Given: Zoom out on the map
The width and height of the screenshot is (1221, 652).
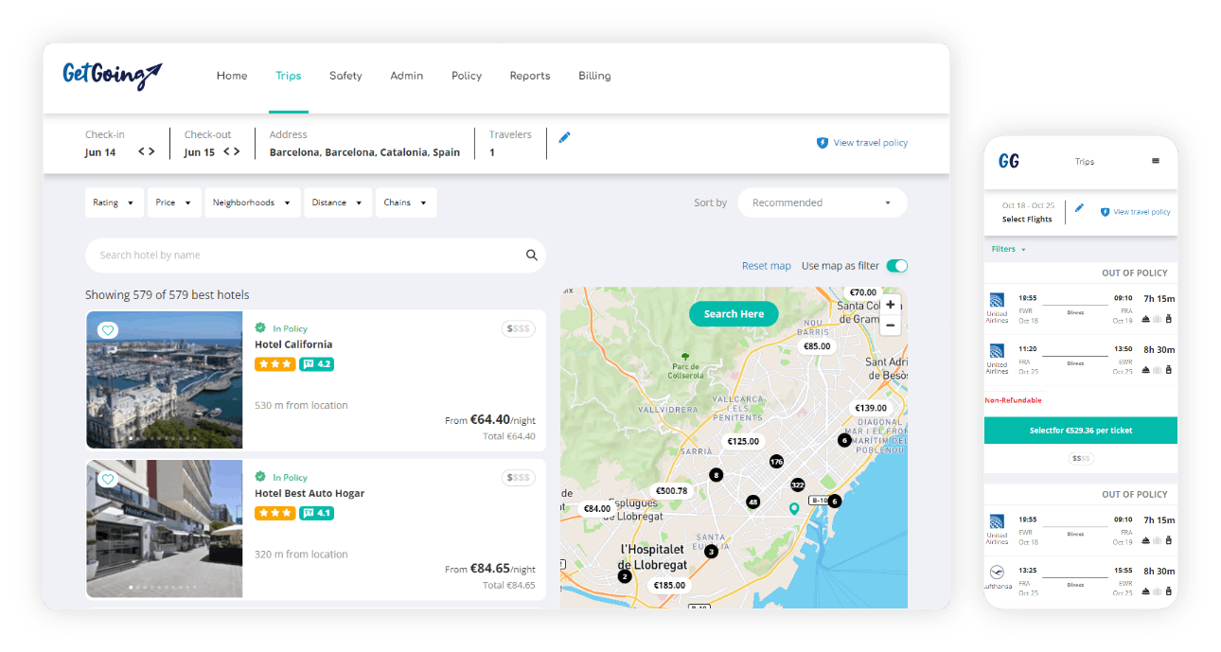Looking at the screenshot, I should point(890,325).
